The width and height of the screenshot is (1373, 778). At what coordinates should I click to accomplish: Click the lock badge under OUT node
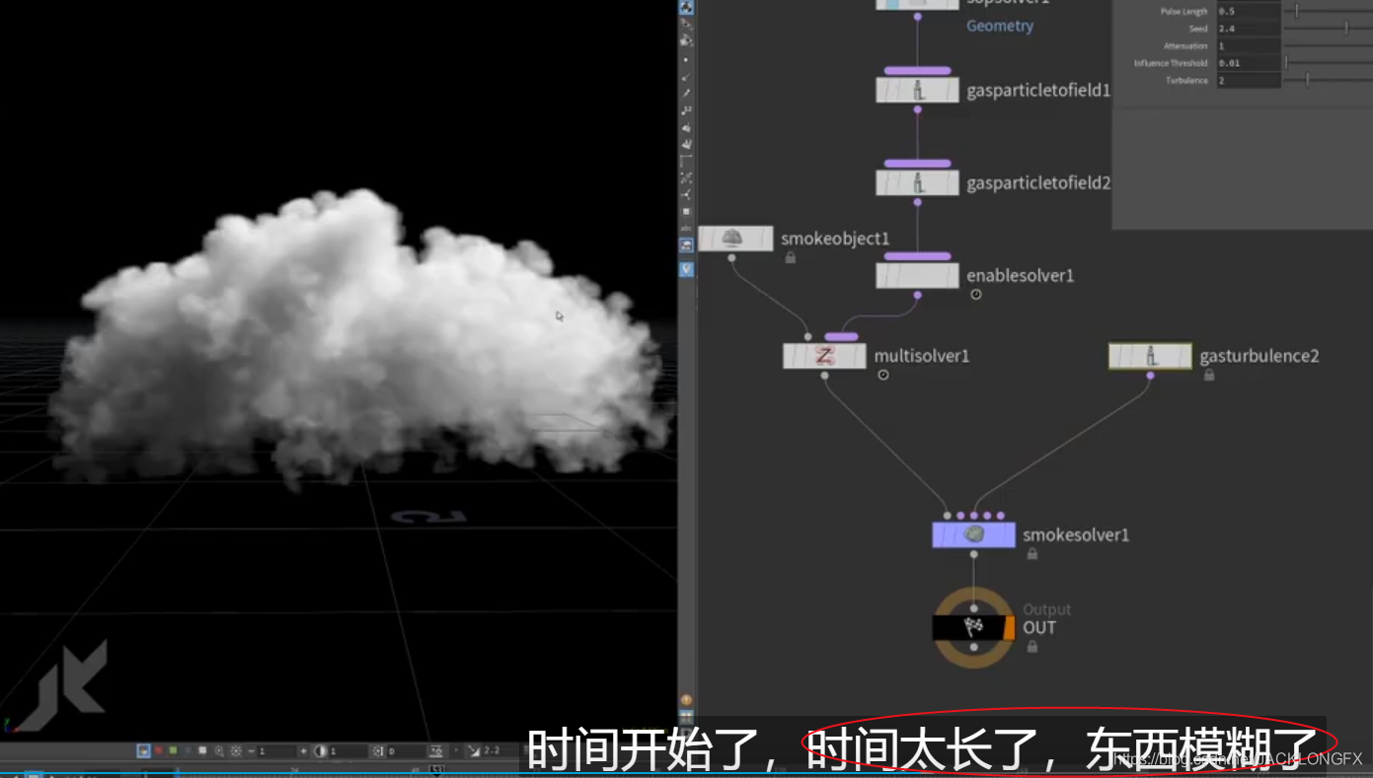click(1032, 647)
